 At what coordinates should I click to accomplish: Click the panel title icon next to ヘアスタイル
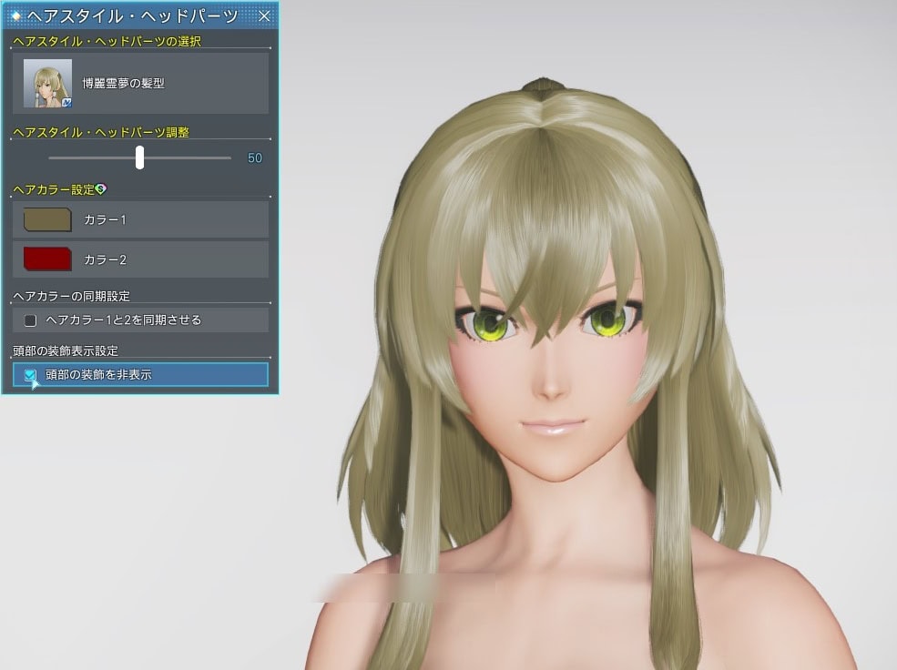coord(16,16)
